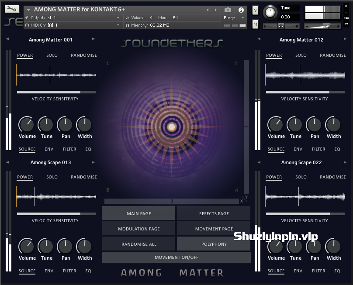Select next sample for Among Matter 012
353x285 pixels.
[345, 39]
